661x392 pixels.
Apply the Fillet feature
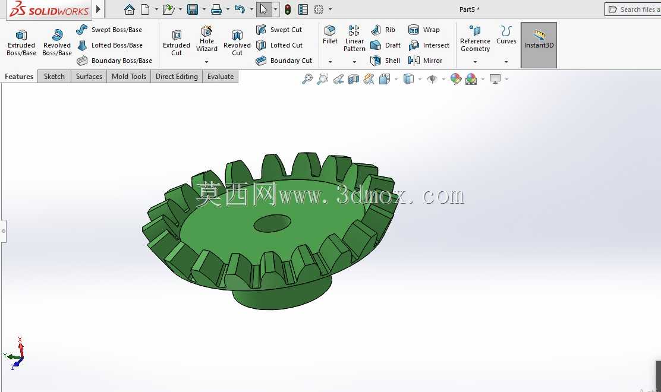330,35
